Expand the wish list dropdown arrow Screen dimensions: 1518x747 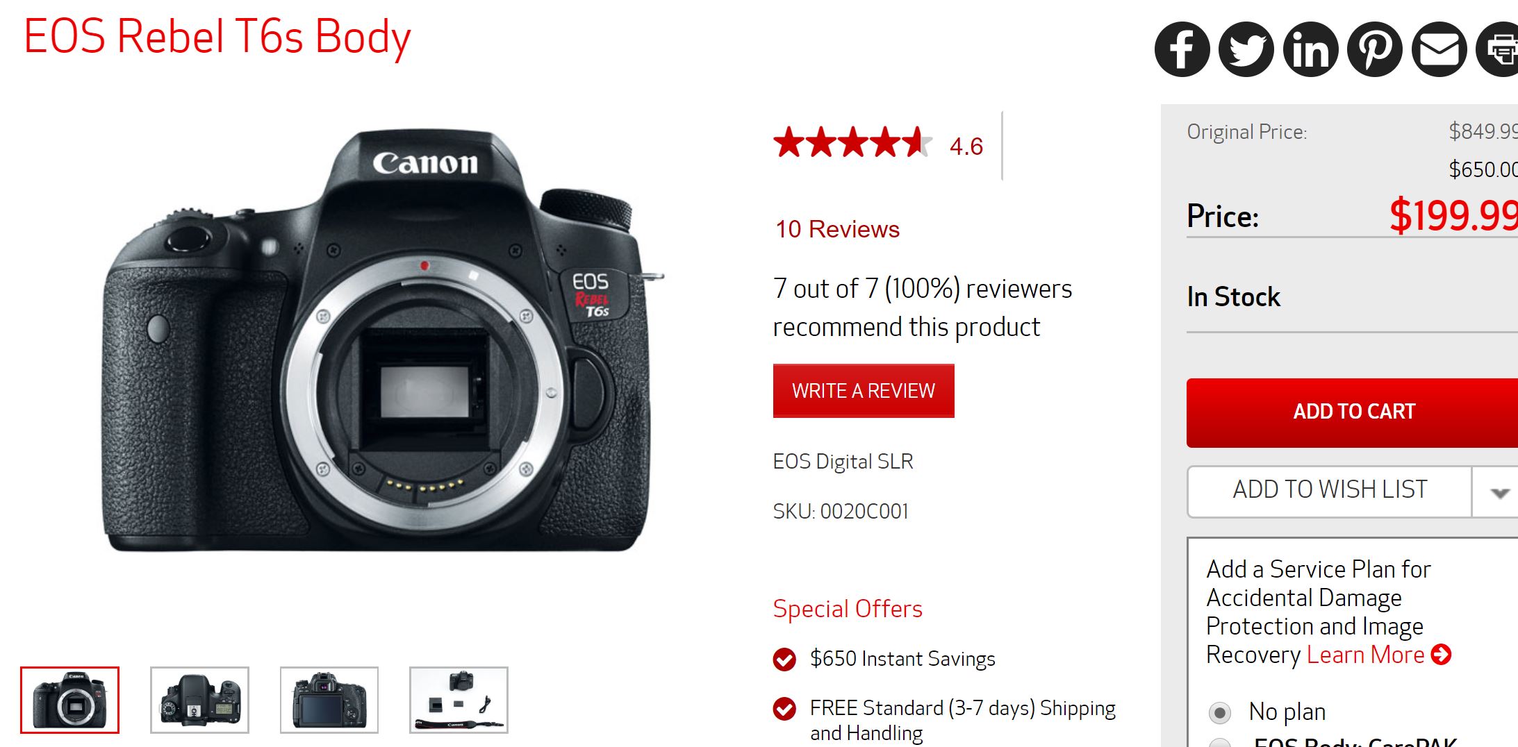[1499, 492]
